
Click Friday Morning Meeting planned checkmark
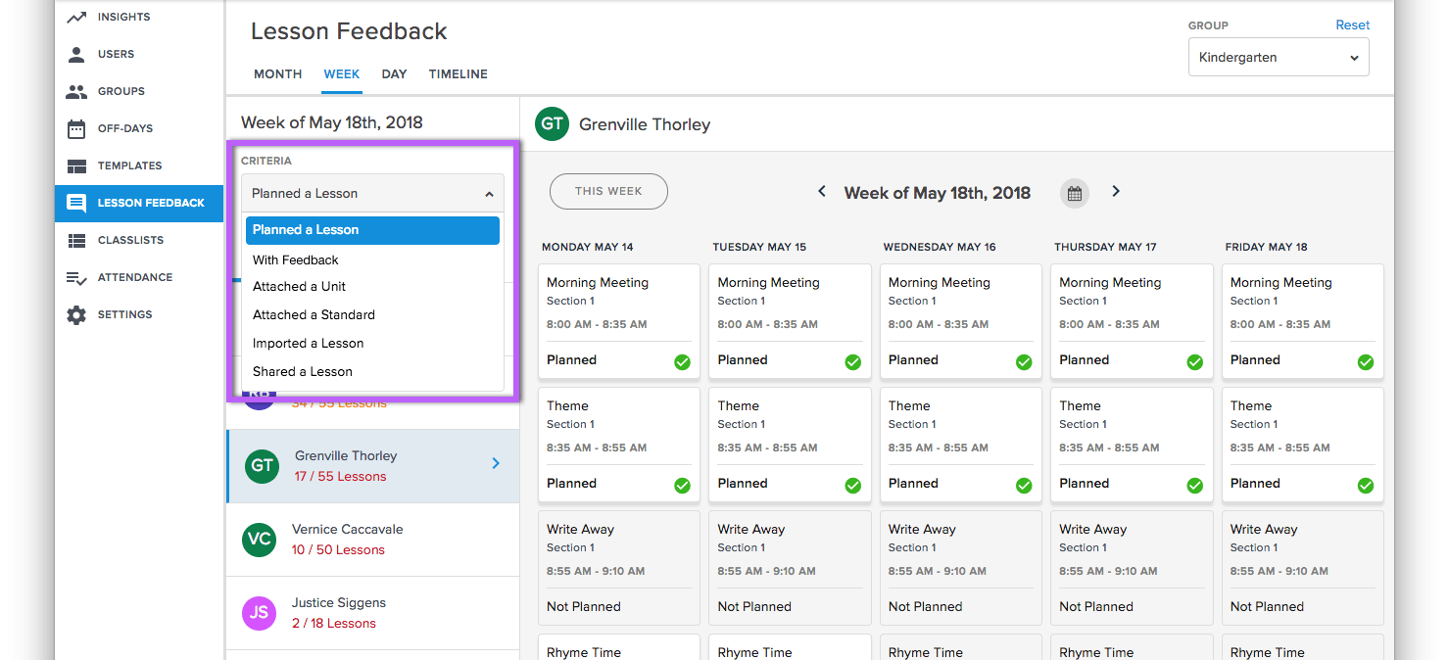click(1366, 362)
